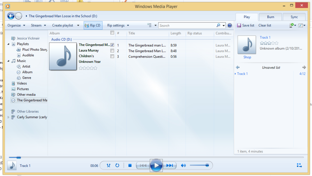Switch to the Sync tab
312x176 pixels.
click(x=294, y=17)
